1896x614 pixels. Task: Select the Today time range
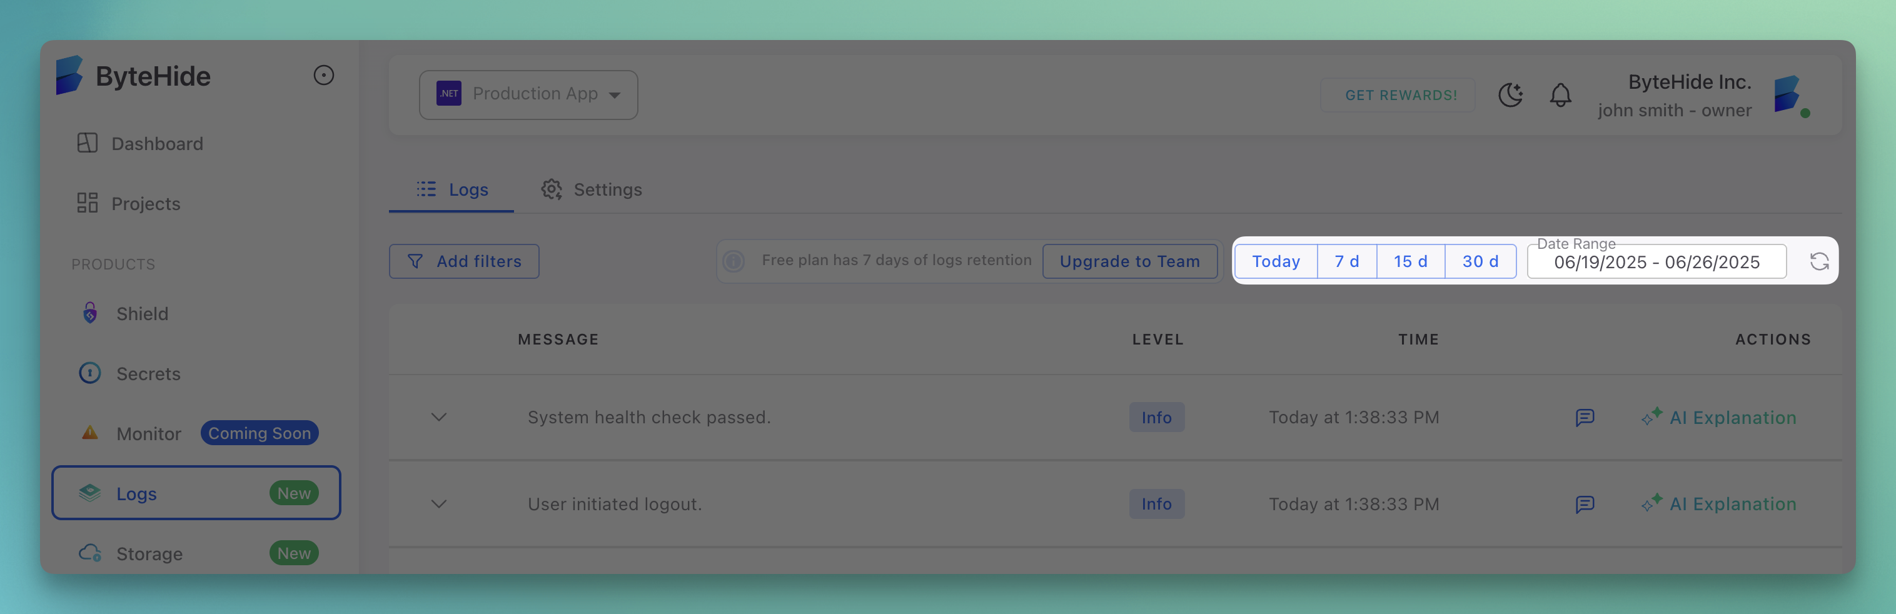1276,261
